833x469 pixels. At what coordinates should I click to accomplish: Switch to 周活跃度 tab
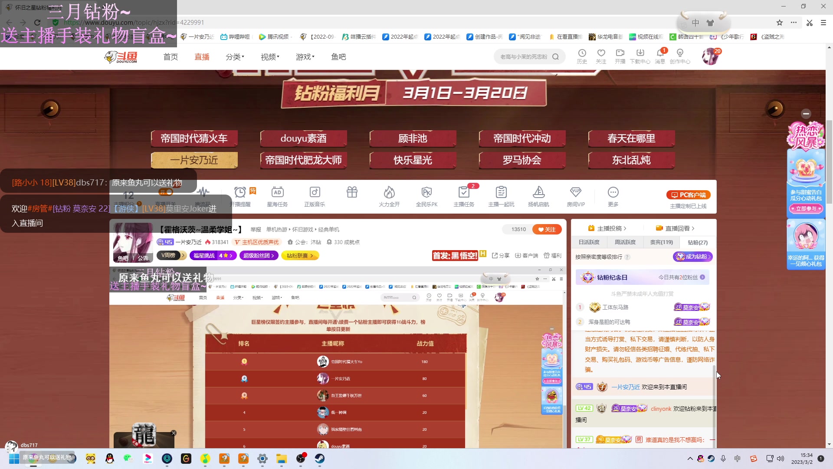(x=625, y=242)
